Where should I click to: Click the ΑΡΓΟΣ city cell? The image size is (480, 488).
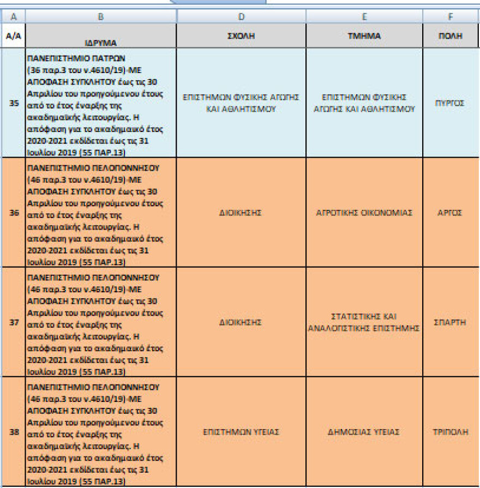[x=451, y=213]
